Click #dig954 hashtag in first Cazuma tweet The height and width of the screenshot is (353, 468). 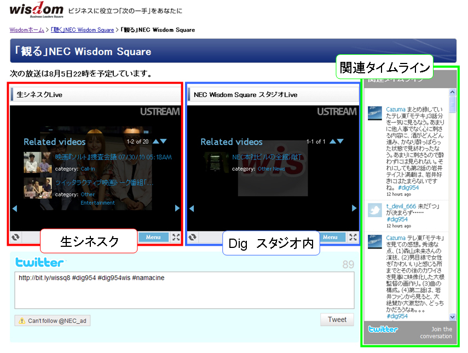click(x=408, y=188)
